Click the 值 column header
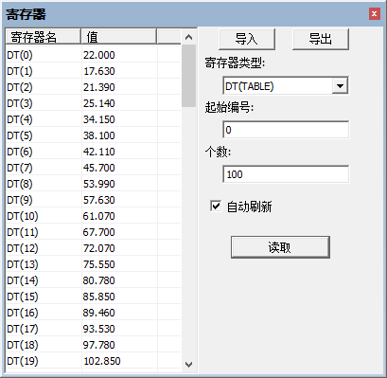 [x=119, y=37]
